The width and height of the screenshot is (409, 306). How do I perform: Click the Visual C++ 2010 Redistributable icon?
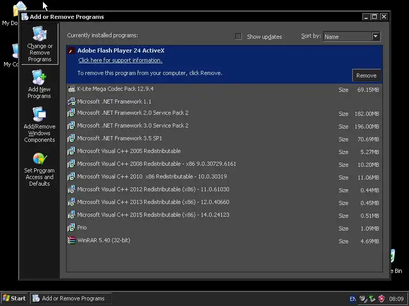pyautogui.click(x=72, y=176)
